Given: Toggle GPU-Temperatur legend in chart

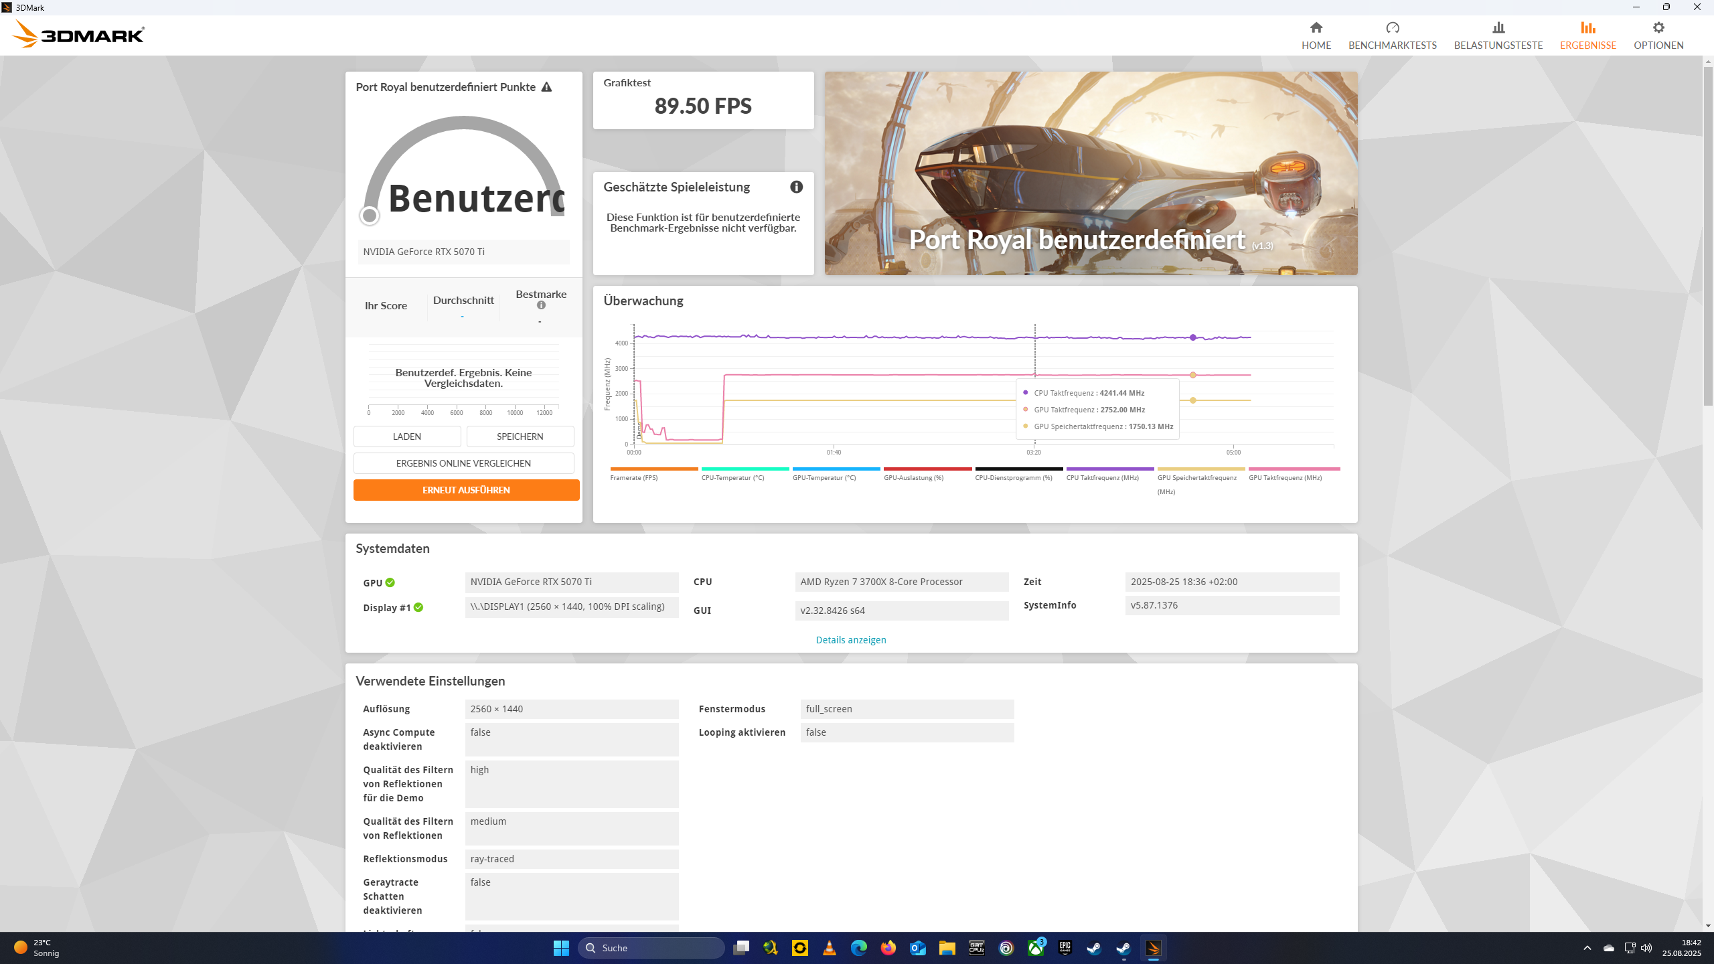Looking at the screenshot, I should click(824, 477).
